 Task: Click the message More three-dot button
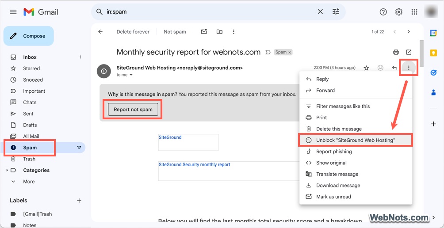[409, 68]
